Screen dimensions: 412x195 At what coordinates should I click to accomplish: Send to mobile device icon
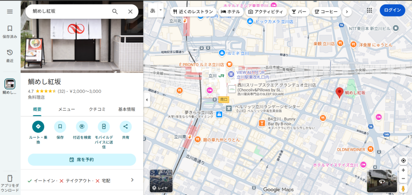click(x=104, y=127)
